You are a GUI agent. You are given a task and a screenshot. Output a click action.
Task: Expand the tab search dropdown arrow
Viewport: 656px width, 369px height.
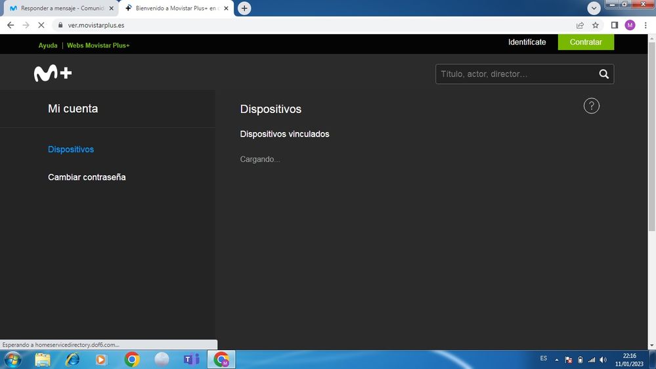[594, 8]
